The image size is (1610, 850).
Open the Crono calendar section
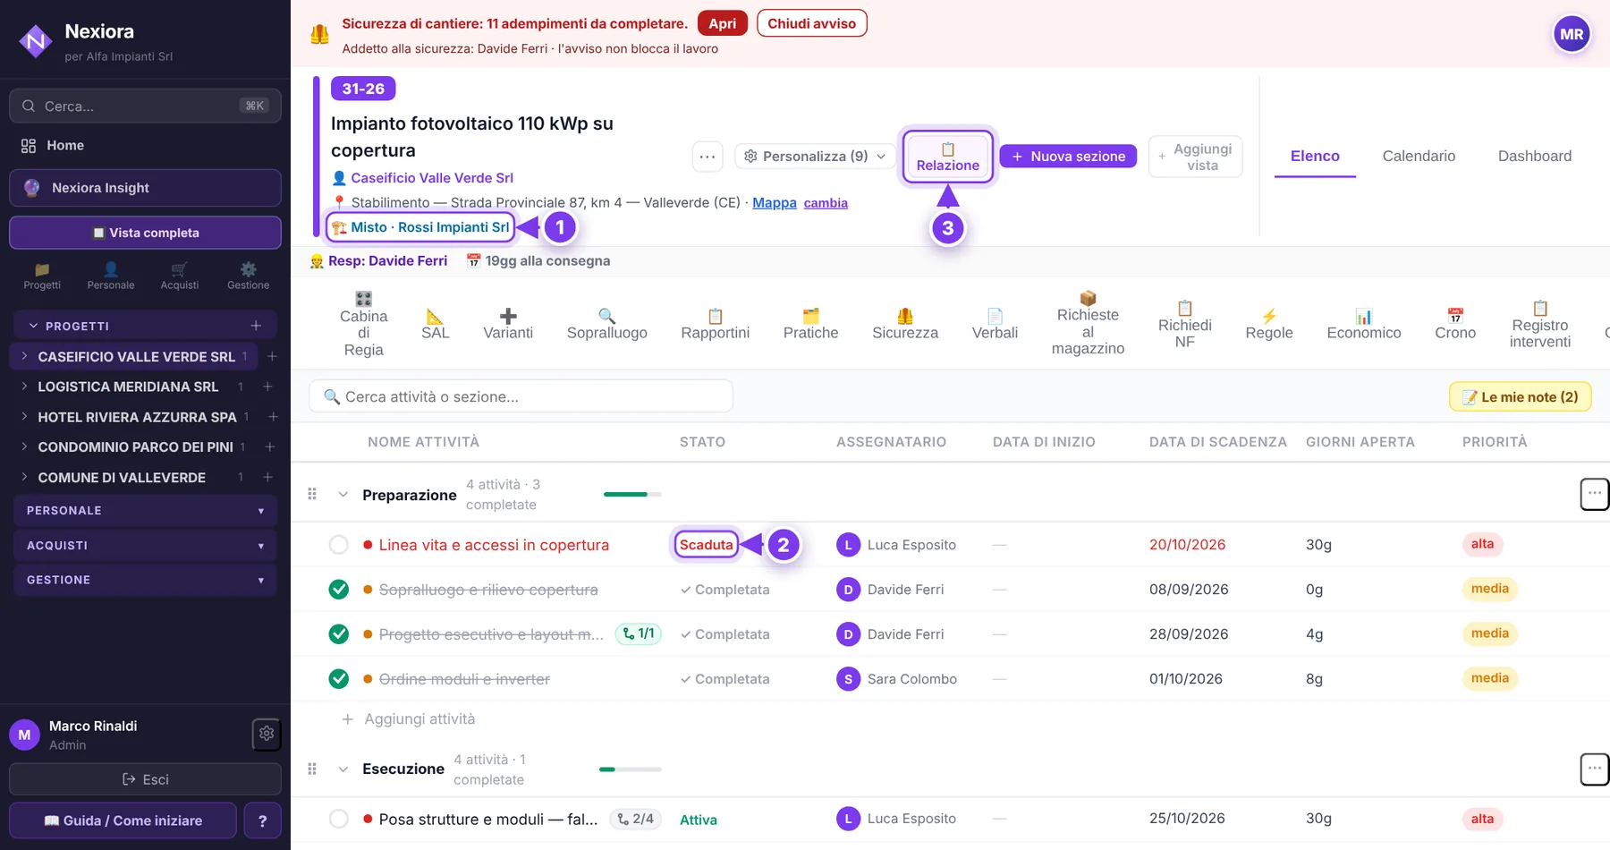[1455, 324]
